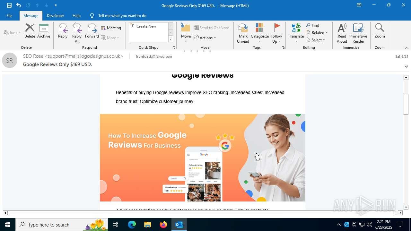The height and width of the screenshot is (231, 411).
Task: Click the horizontal scrollbar right arrow
Action: [x=400, y=213]
